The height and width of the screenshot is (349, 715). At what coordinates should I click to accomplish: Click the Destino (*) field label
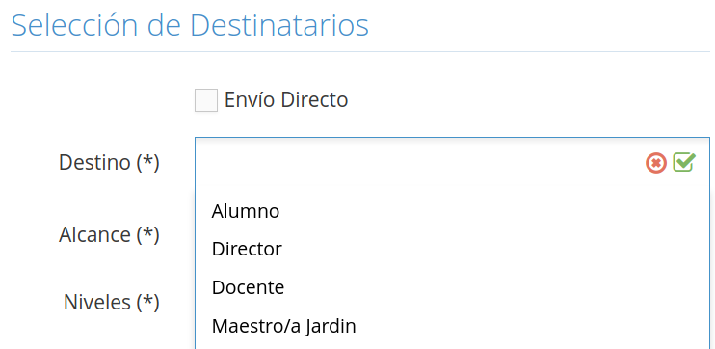click(x=109, y=162)
